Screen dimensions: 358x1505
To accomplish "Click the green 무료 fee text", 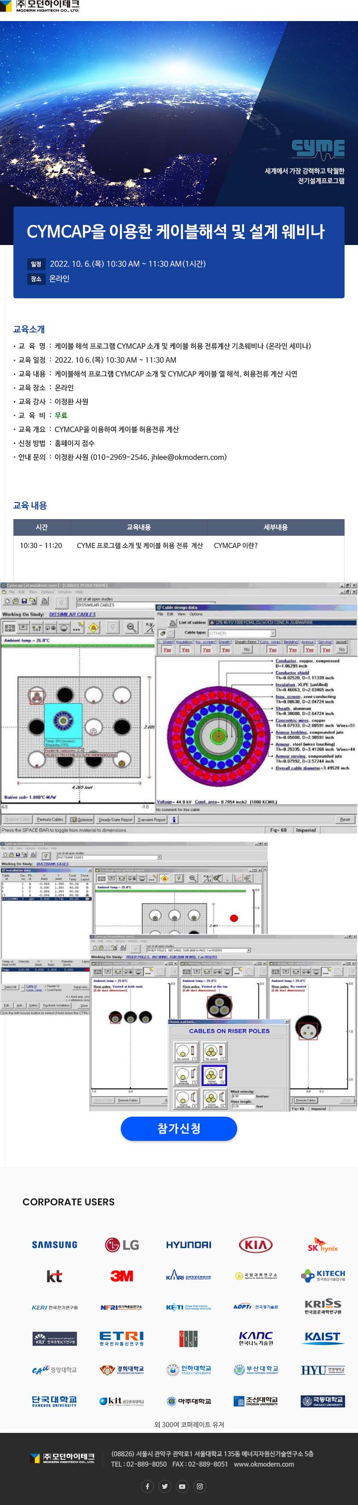I will tap(61, 415).
